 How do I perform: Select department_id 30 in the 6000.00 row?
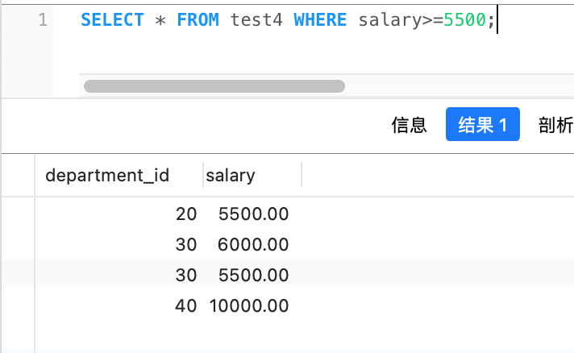click(x=186, y=244)
